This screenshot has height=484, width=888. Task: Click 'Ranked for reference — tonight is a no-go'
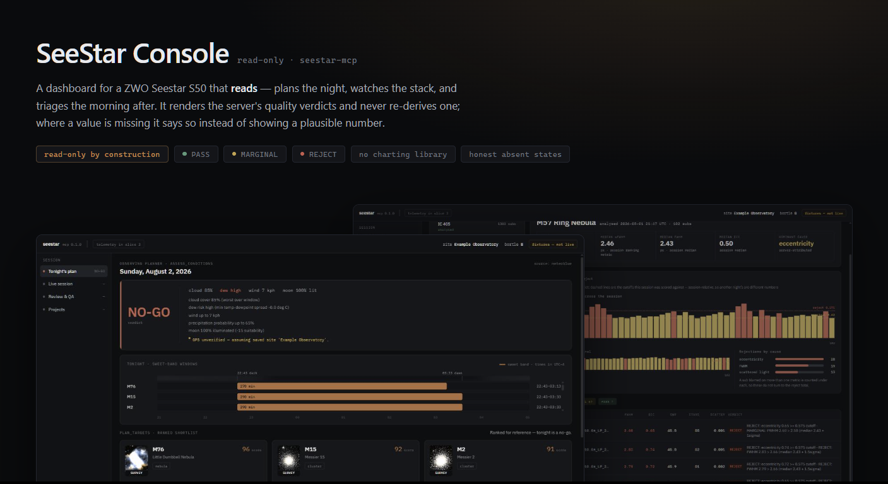click(531, 433)
